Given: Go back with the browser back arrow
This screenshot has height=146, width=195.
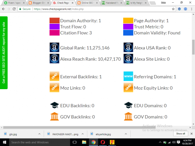Looking at the screenshot, I should [x=4, y=9].
